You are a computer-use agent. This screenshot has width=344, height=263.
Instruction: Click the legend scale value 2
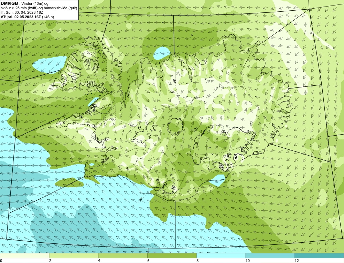tap(50, 261)
